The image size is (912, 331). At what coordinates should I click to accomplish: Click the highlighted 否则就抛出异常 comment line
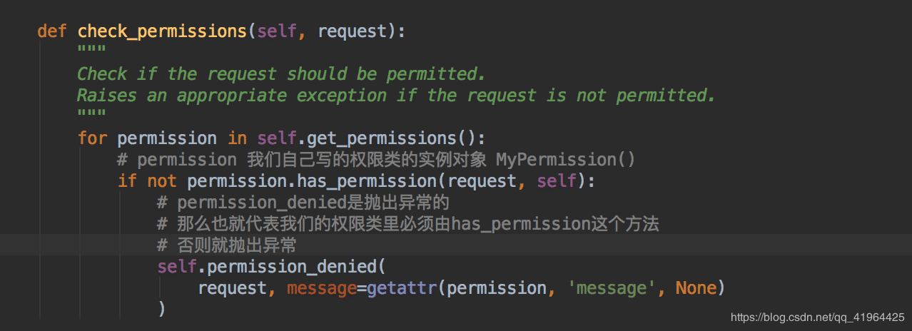(x=227, y=245)
